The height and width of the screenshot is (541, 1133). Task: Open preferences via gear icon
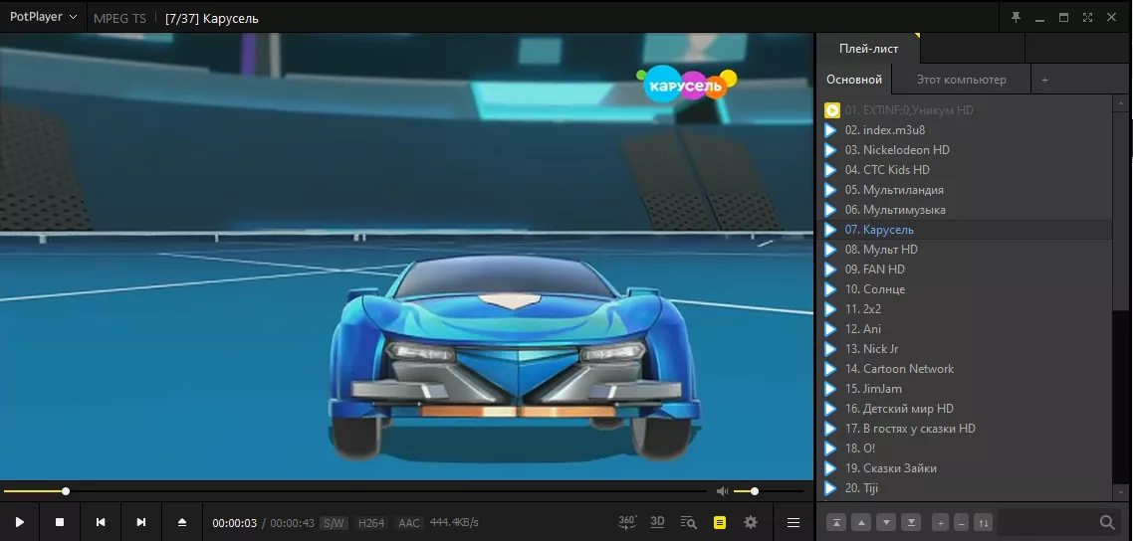click(751, 522)
